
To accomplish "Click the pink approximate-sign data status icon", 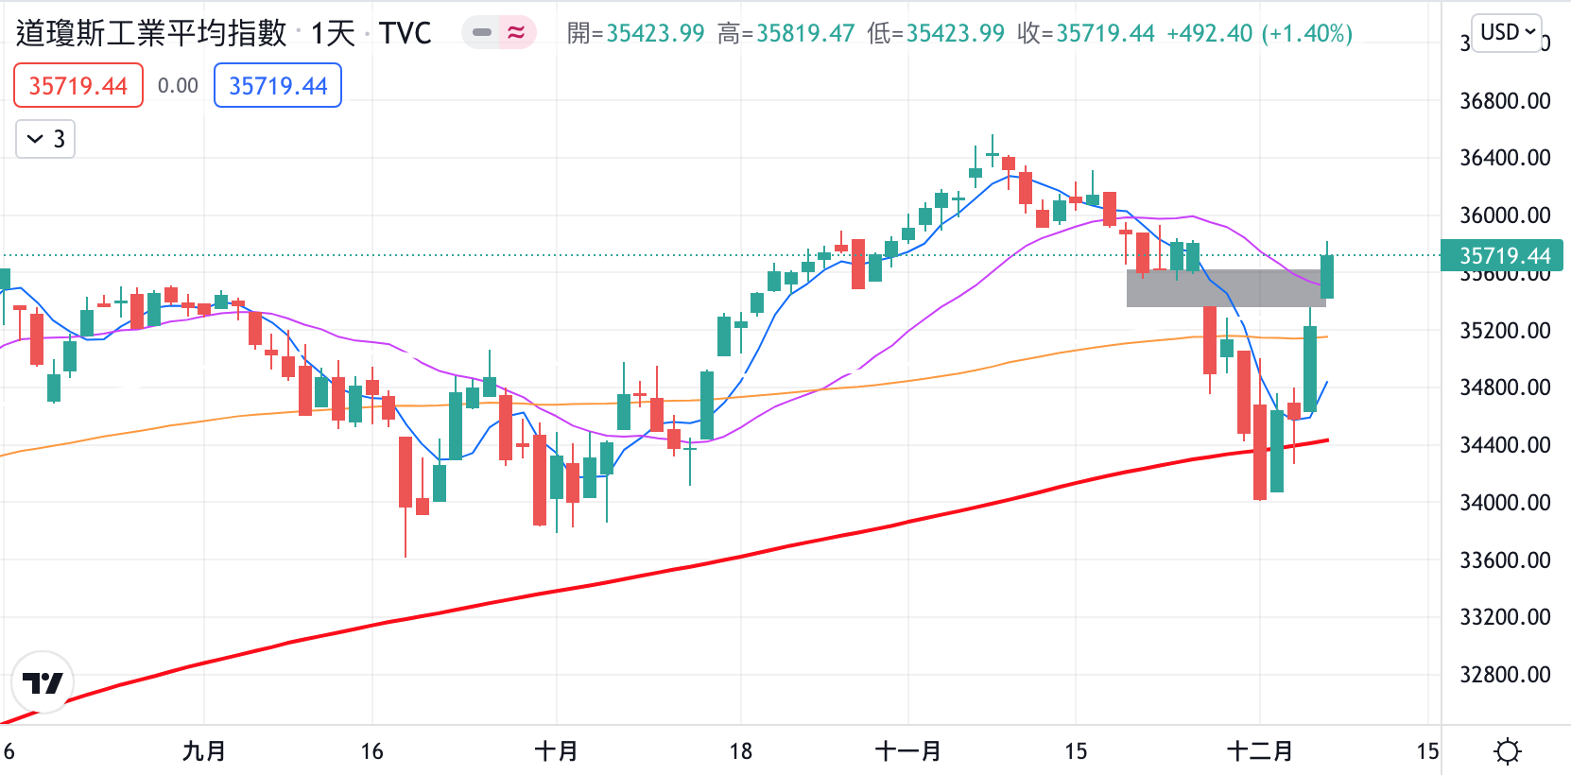I will coord(516,33).
